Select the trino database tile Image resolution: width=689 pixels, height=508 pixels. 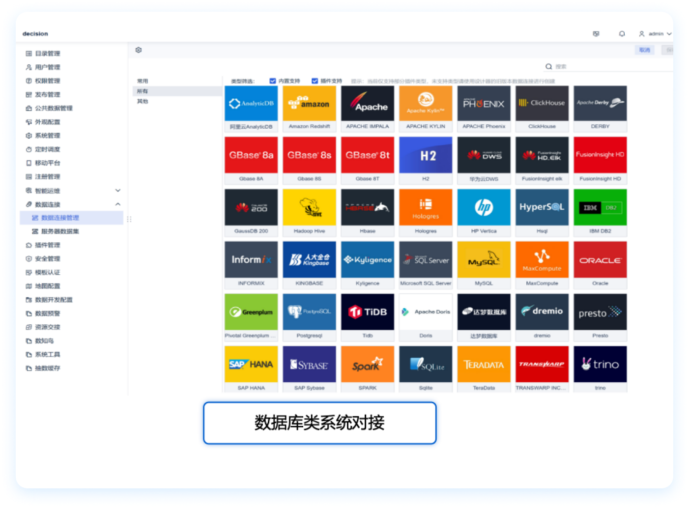600,369
